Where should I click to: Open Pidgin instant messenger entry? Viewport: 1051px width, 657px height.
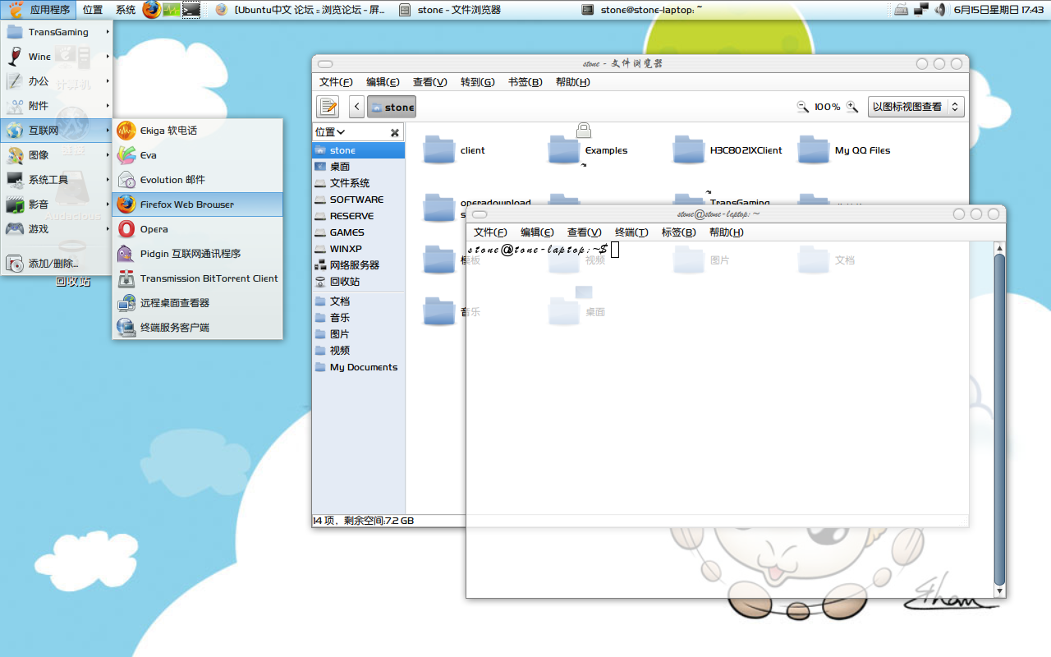click(x=198, y=254)
